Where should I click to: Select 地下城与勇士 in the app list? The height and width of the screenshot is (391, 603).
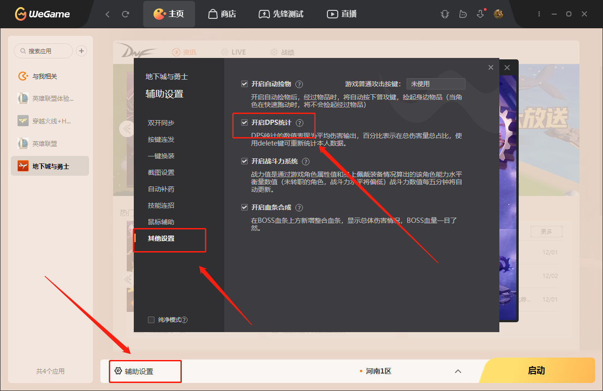50,166
